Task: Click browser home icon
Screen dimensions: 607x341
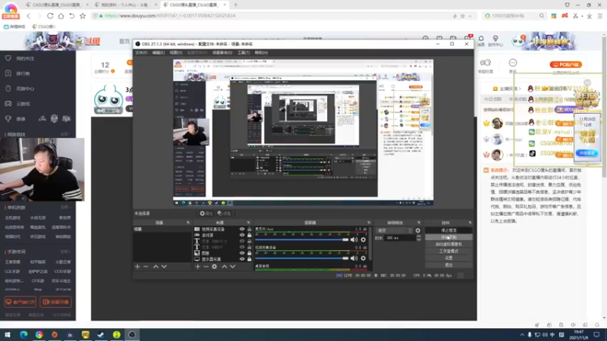Action: coord(61,16)
